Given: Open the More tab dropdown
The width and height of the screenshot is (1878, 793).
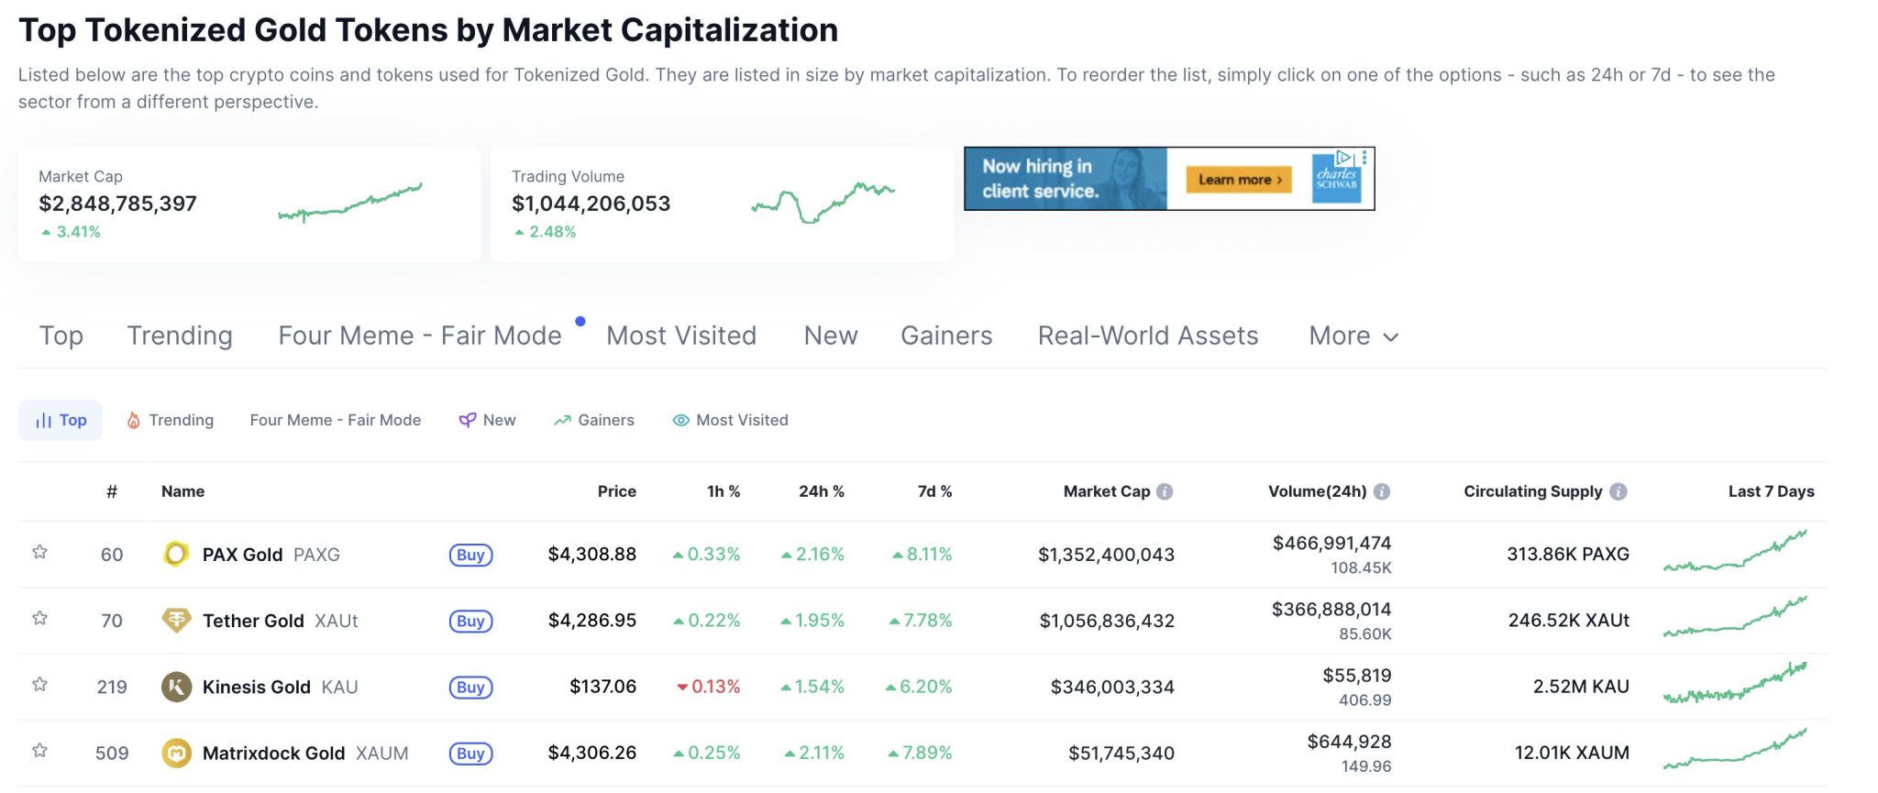Looking at the screenshot, I should click(1353, 336).
